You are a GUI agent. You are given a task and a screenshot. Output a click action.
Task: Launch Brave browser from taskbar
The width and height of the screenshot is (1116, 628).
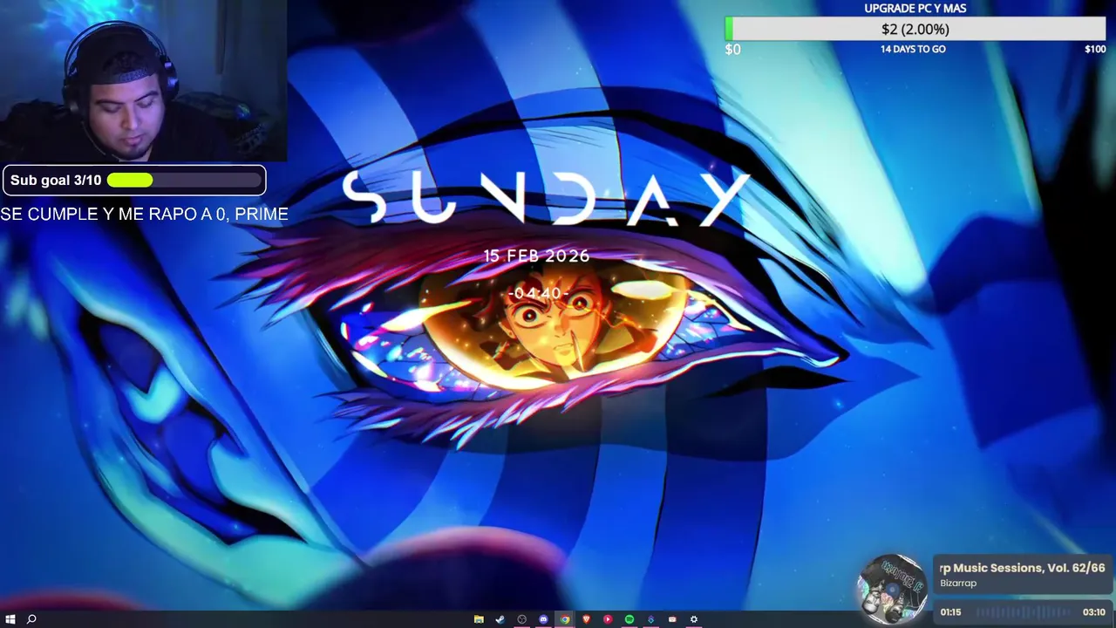coord(586,619)
